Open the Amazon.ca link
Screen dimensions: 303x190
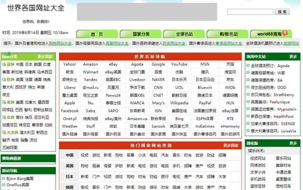(x=137, y=119)
